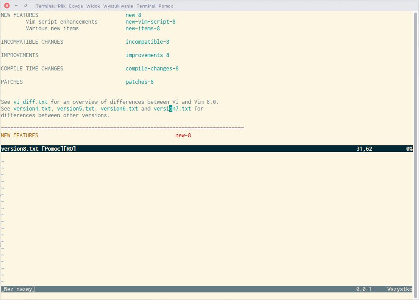This screenshot has width=419, height=300.
Task: Jump to improvements-8 help tag
Action: click(x=147, y=55)
